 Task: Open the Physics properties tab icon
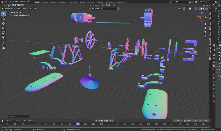coord(214,85)
